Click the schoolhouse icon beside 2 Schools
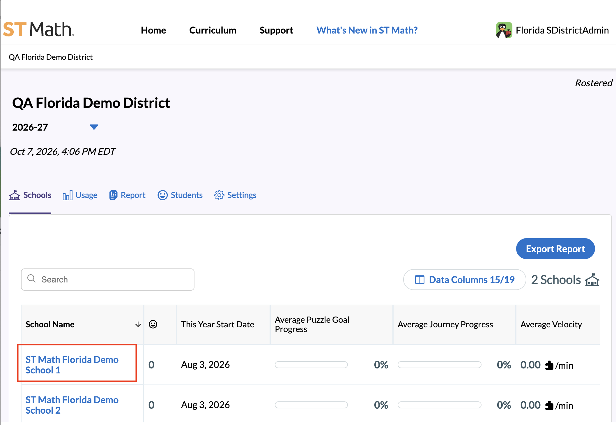This screenshot has height=425, width=616. 592,280
